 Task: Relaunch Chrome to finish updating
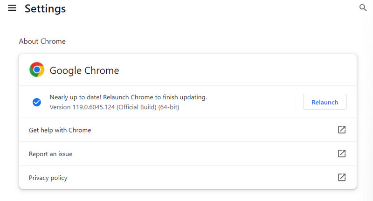[325, 102]
